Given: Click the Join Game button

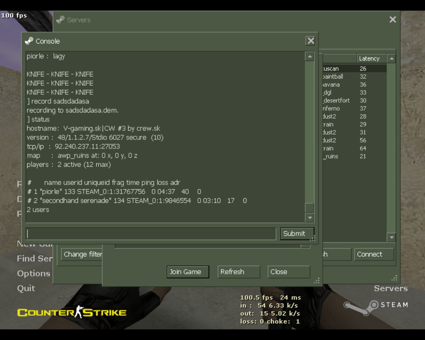Looking at the screenshot, I should (188, 272).
